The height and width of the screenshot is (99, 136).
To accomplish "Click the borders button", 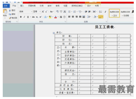I will point(100,17).
